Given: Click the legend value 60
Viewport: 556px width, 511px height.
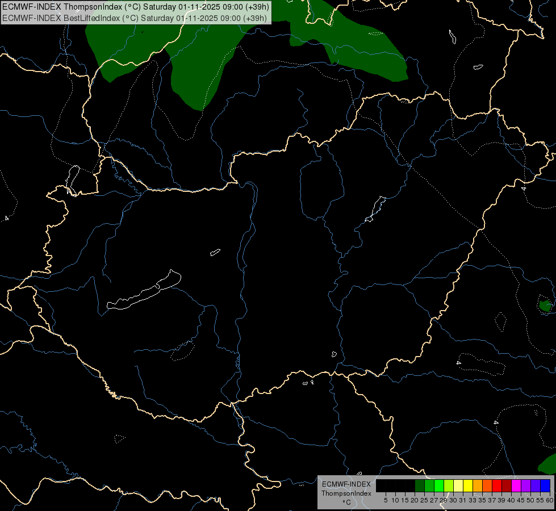Looking at the screenshot, I should (x=550, y=500).
